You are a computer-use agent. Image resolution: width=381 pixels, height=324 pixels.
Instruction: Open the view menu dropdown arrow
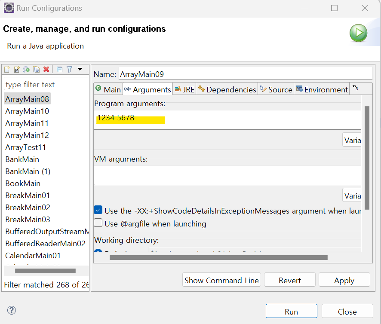pos(80,69)
